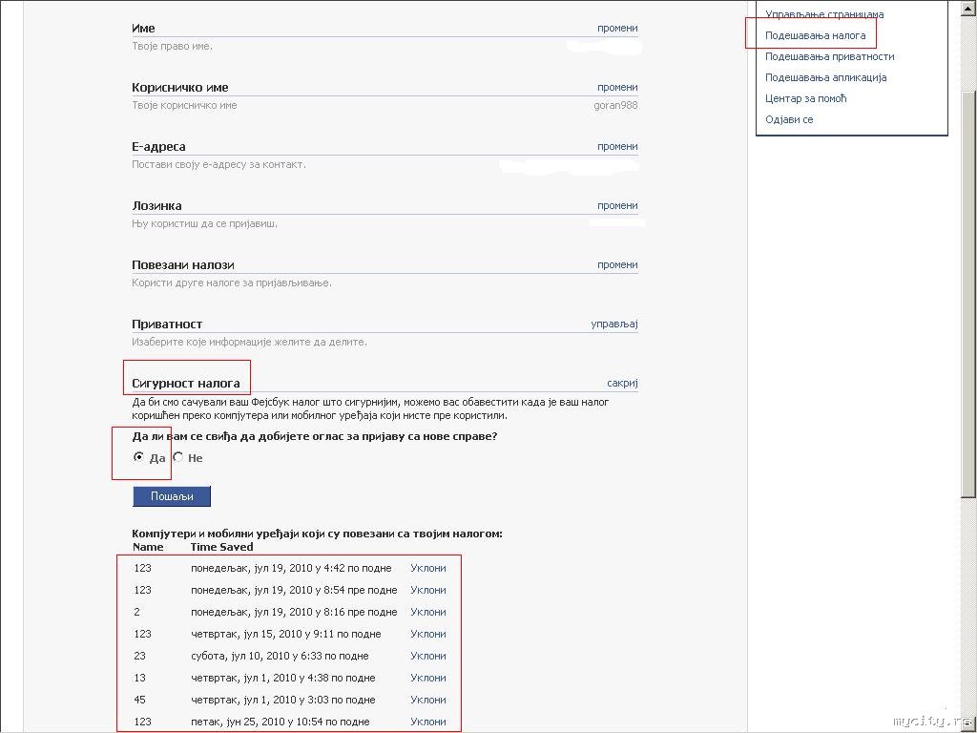This screenshot has width=977, height=733.
Task: Click 'Уклони' for the 8:54 пре подне entry
Action: coord(428,590)
